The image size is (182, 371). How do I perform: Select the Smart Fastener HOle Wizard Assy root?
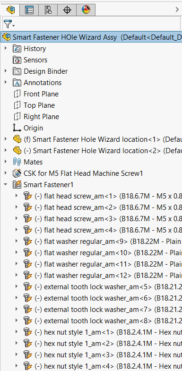point(91,37)
